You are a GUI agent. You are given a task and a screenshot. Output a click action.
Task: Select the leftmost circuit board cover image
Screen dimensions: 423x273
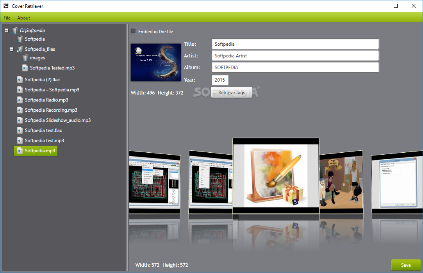[155, 183]
